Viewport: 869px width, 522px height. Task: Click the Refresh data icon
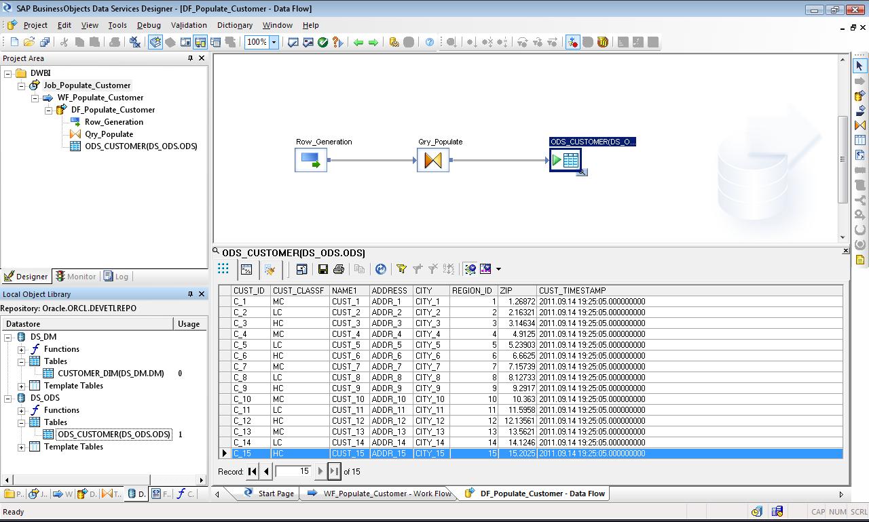pos(381,269)
